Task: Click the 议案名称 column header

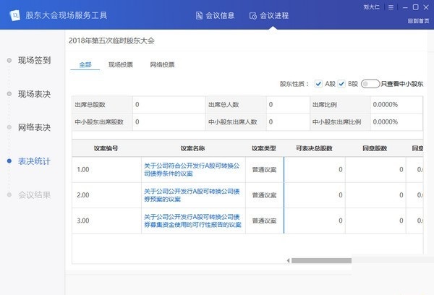Action: (192, 148)
